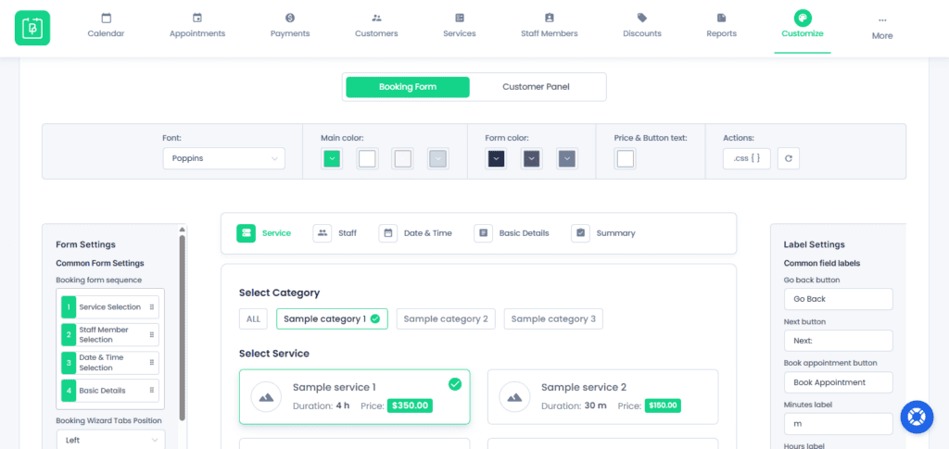
Task: Open the Poppins font dropdown
Action: [x=224, y=158]
